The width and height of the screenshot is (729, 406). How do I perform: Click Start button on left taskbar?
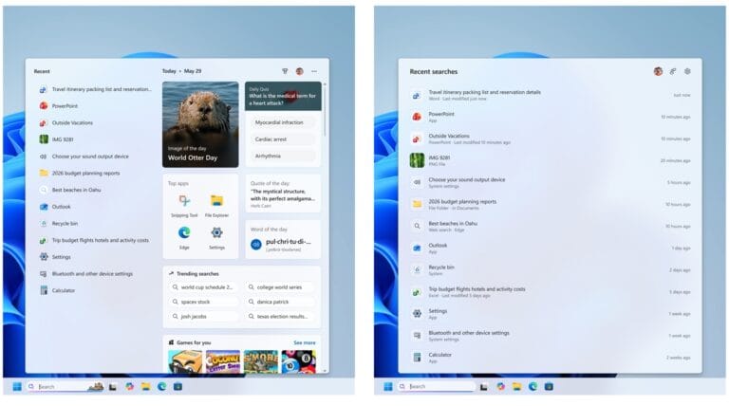point(17,386)
